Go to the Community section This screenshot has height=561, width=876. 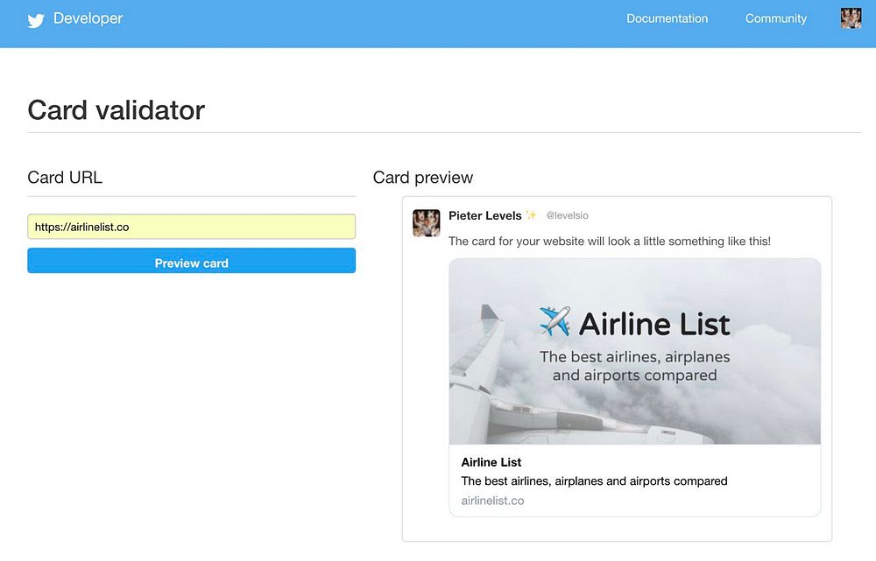pyautogui.click(x=775, y=18)
